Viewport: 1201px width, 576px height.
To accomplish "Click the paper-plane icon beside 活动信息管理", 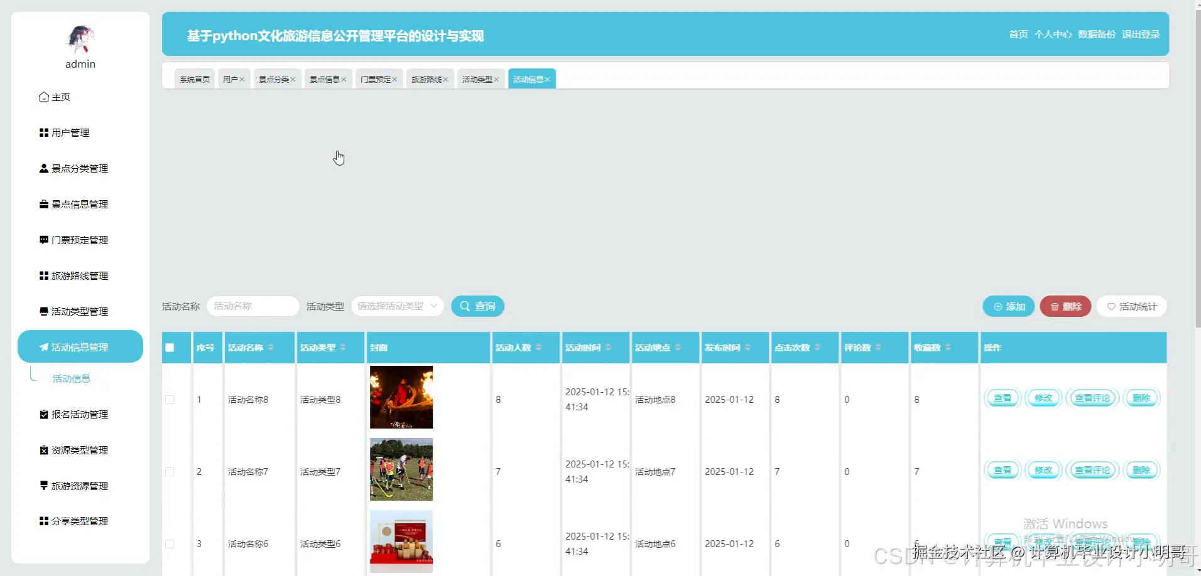I will pos(44,348).
